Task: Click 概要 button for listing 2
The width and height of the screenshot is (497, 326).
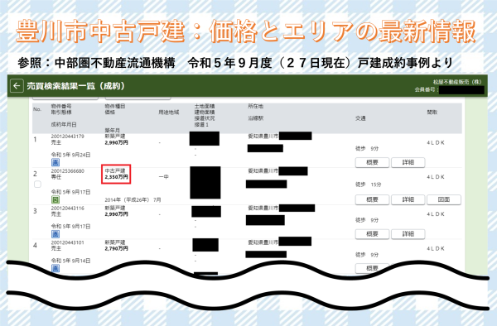Action: pos(372,199)
